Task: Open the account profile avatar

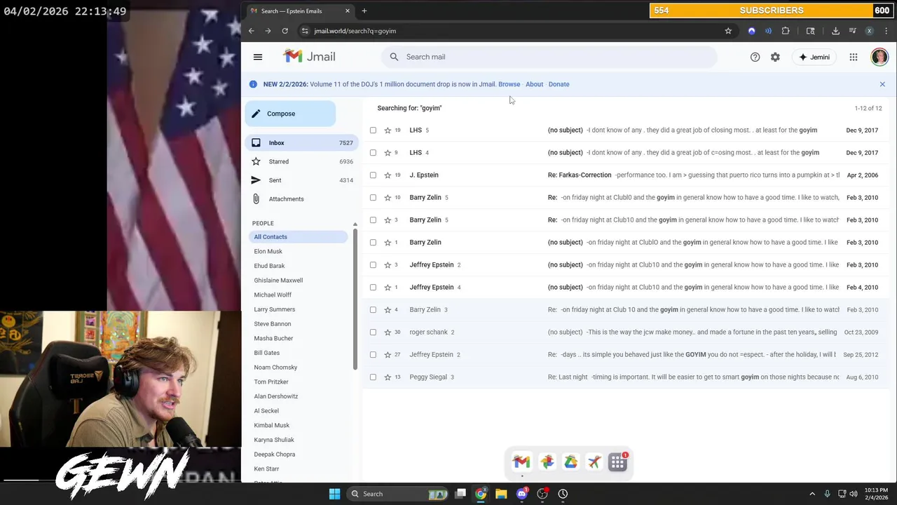Action: click(879, 57)
